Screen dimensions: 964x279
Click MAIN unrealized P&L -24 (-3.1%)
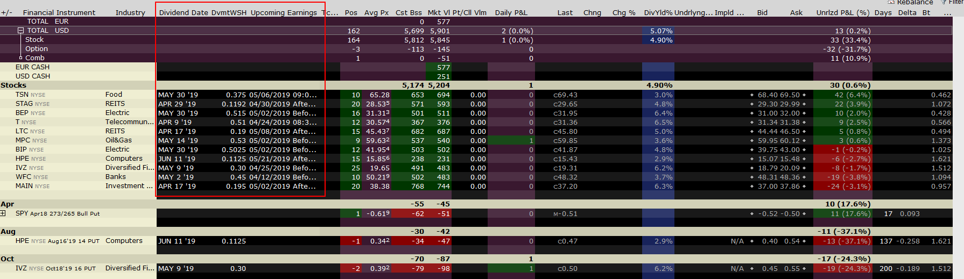(848, 187)
